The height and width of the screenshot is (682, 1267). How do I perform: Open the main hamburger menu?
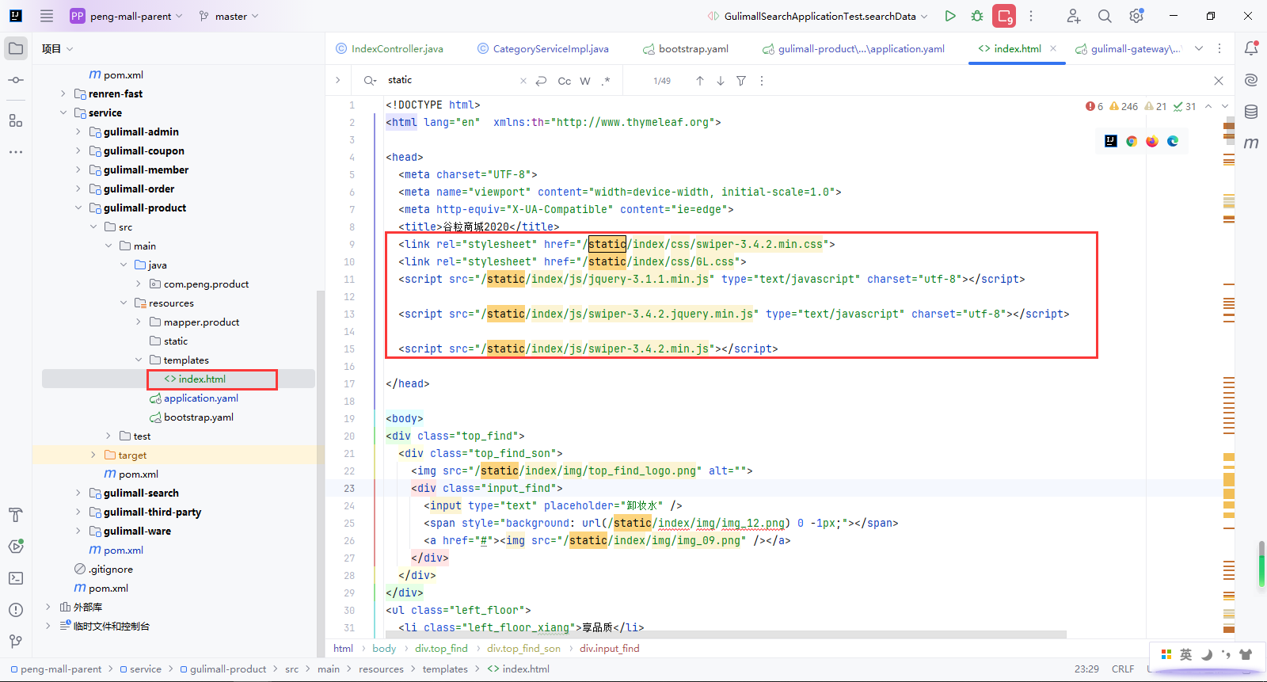47,16
